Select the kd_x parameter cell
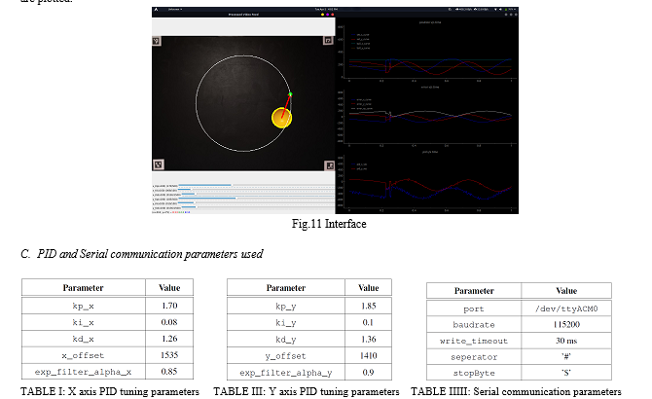This screenshot has height=399, width=652. (x=83, y=339)
